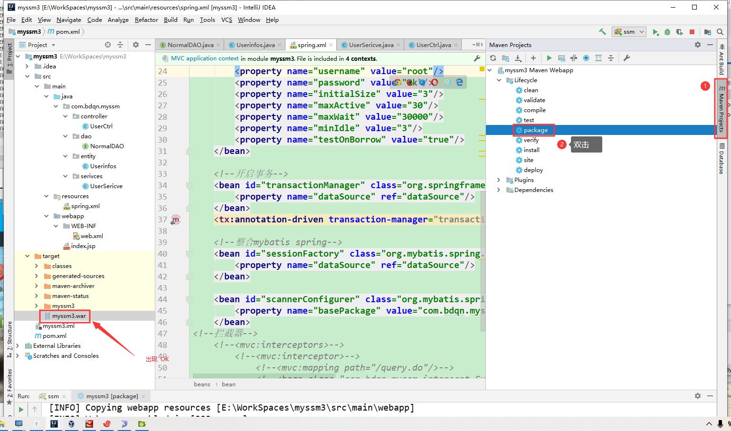The width and height of the screenshot is (731, 431).
Task: Open the Maven Projects side tool button
Action: pyautogui.click(x=722, y=109)
